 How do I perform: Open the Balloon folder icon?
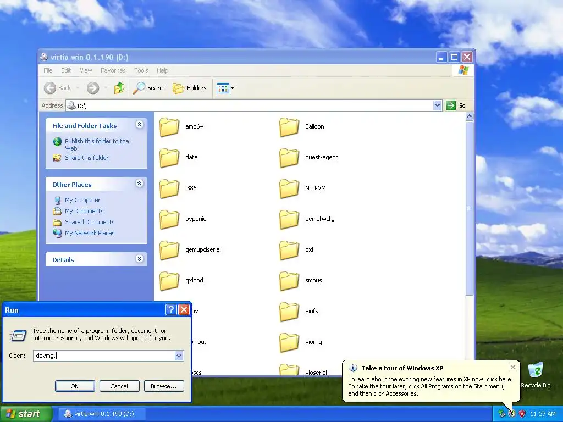point(289,127)
